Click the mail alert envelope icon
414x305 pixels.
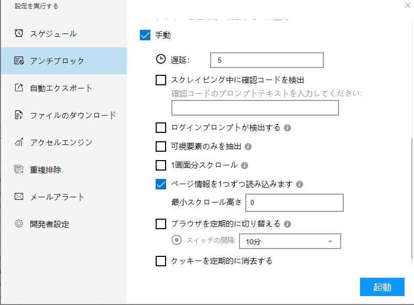click(19, 197)
